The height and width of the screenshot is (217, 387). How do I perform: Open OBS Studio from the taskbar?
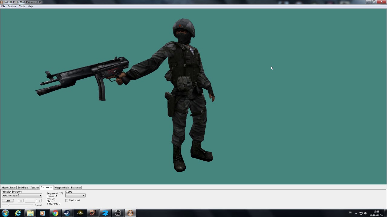pyautogui.click(x=118, y=213)
